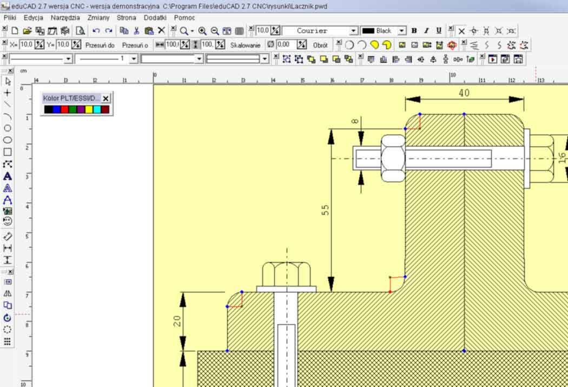Open the Black color dropdown

[401, 31]
